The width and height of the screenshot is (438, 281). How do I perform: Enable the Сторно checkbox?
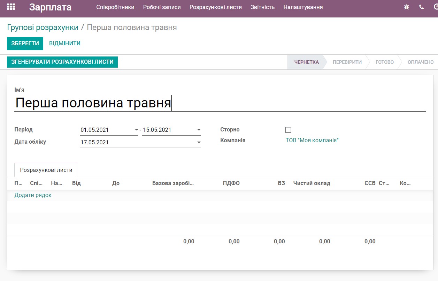pos(288,130)
